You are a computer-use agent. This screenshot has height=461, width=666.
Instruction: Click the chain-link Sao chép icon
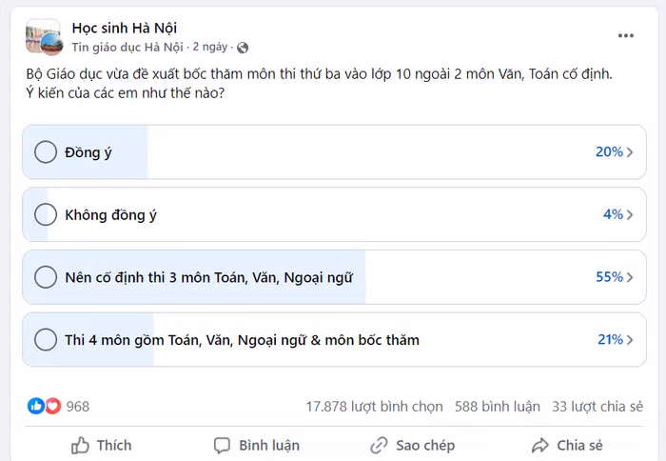(x=379, y=445)
